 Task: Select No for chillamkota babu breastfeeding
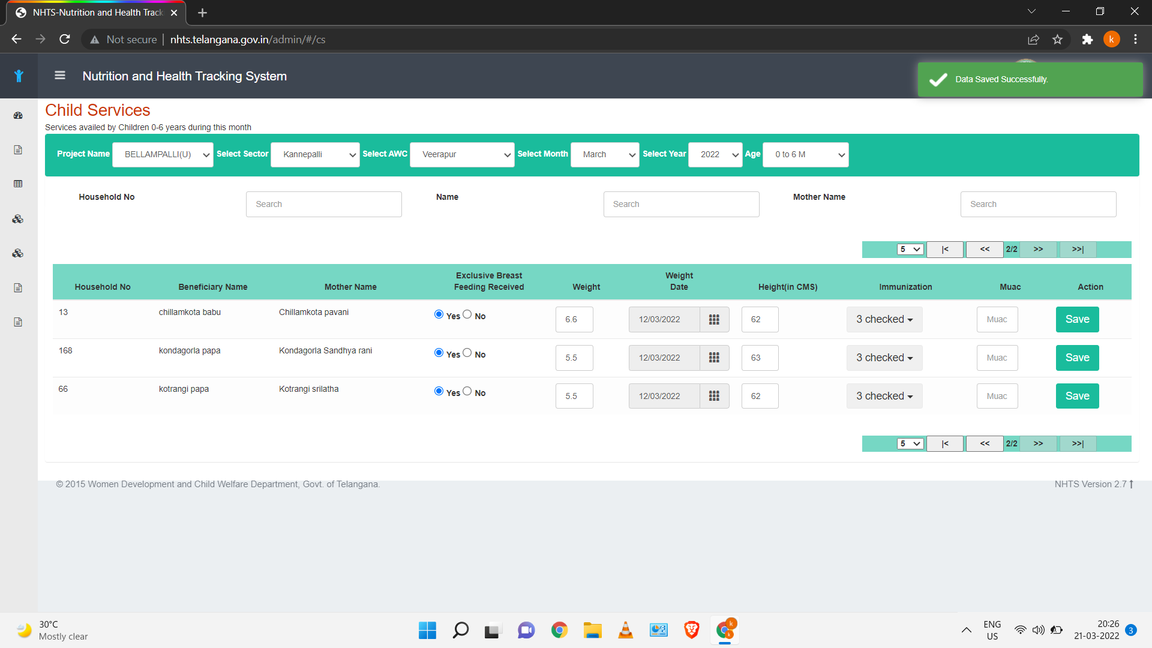point(467,314)
